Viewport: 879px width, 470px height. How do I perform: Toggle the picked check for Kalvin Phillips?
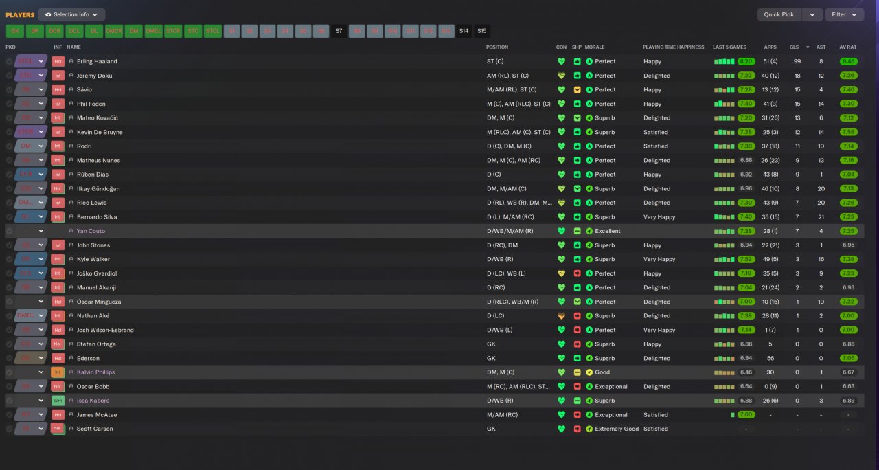click(x=10, y=372)
